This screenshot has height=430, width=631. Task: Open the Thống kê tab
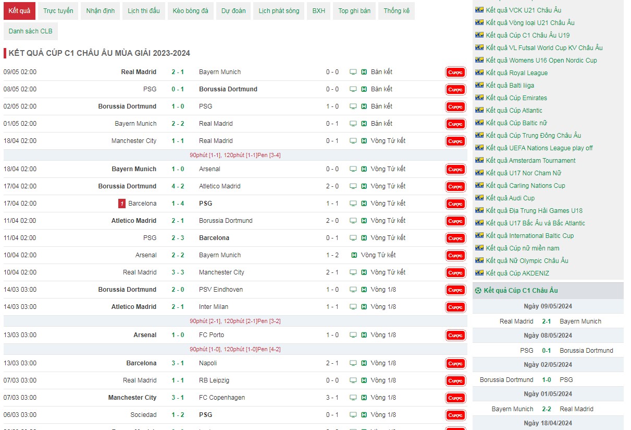click(397, 11)
